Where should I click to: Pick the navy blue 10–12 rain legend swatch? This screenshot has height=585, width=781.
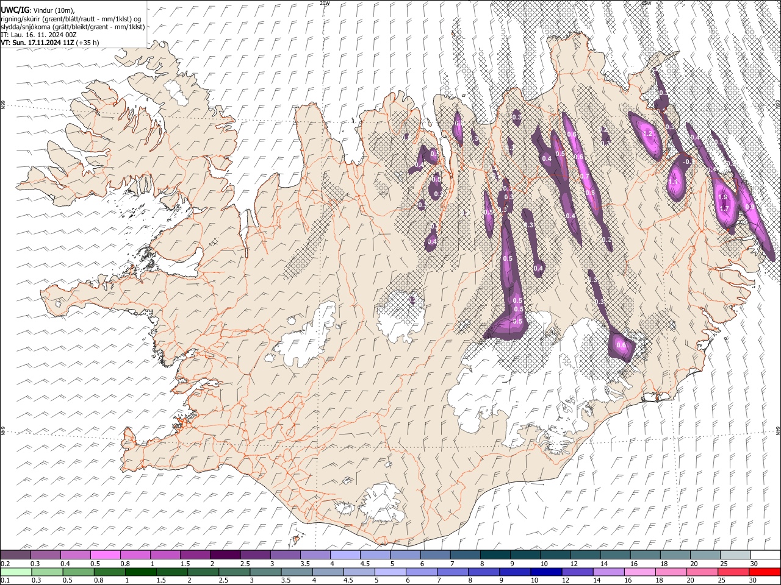click(x=545, y=572)
